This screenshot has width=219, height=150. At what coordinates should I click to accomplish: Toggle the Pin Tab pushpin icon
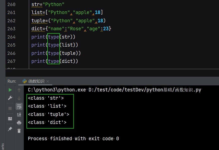point(10,129)
